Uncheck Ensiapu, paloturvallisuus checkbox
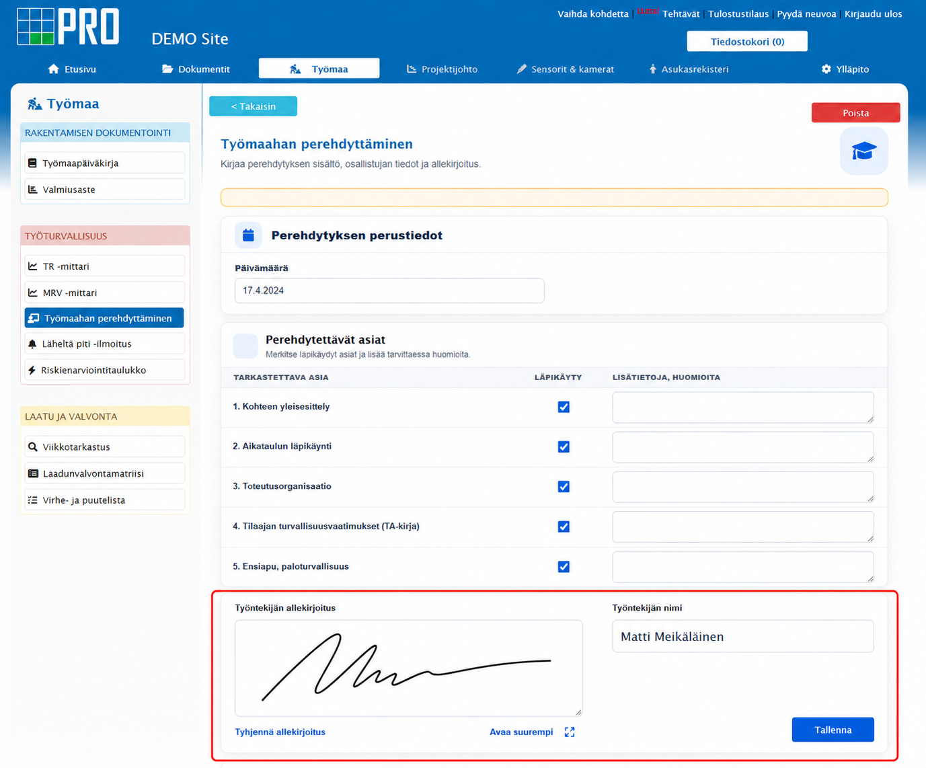926x768 pixels. [x=564, y=567]
